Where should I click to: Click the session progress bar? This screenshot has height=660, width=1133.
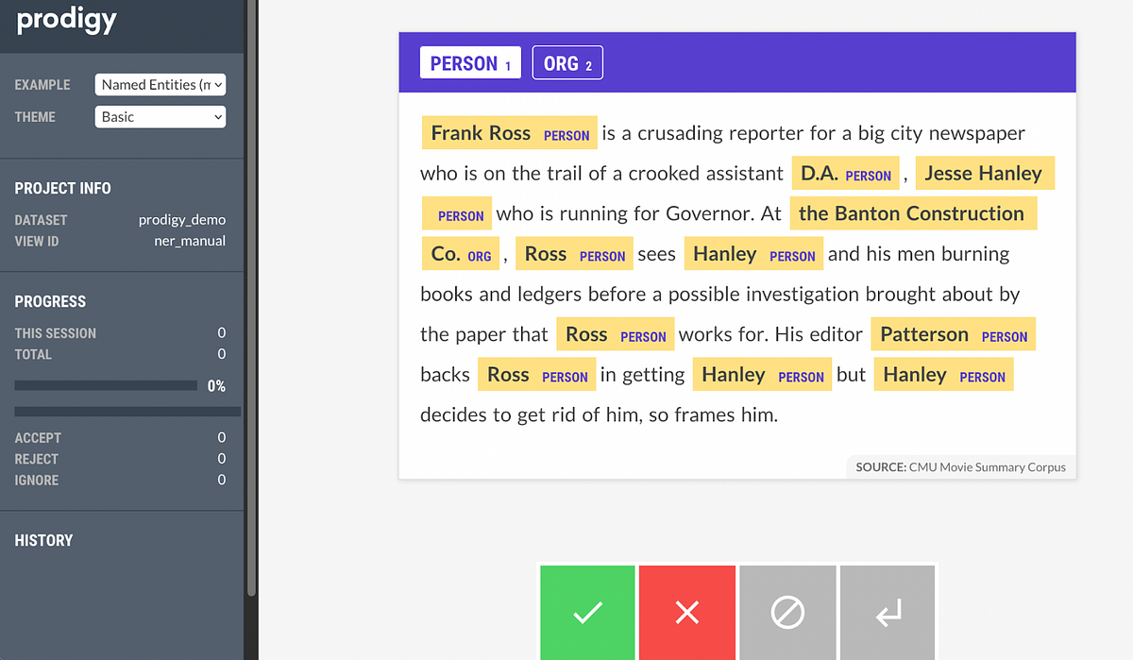pos(105,384)
